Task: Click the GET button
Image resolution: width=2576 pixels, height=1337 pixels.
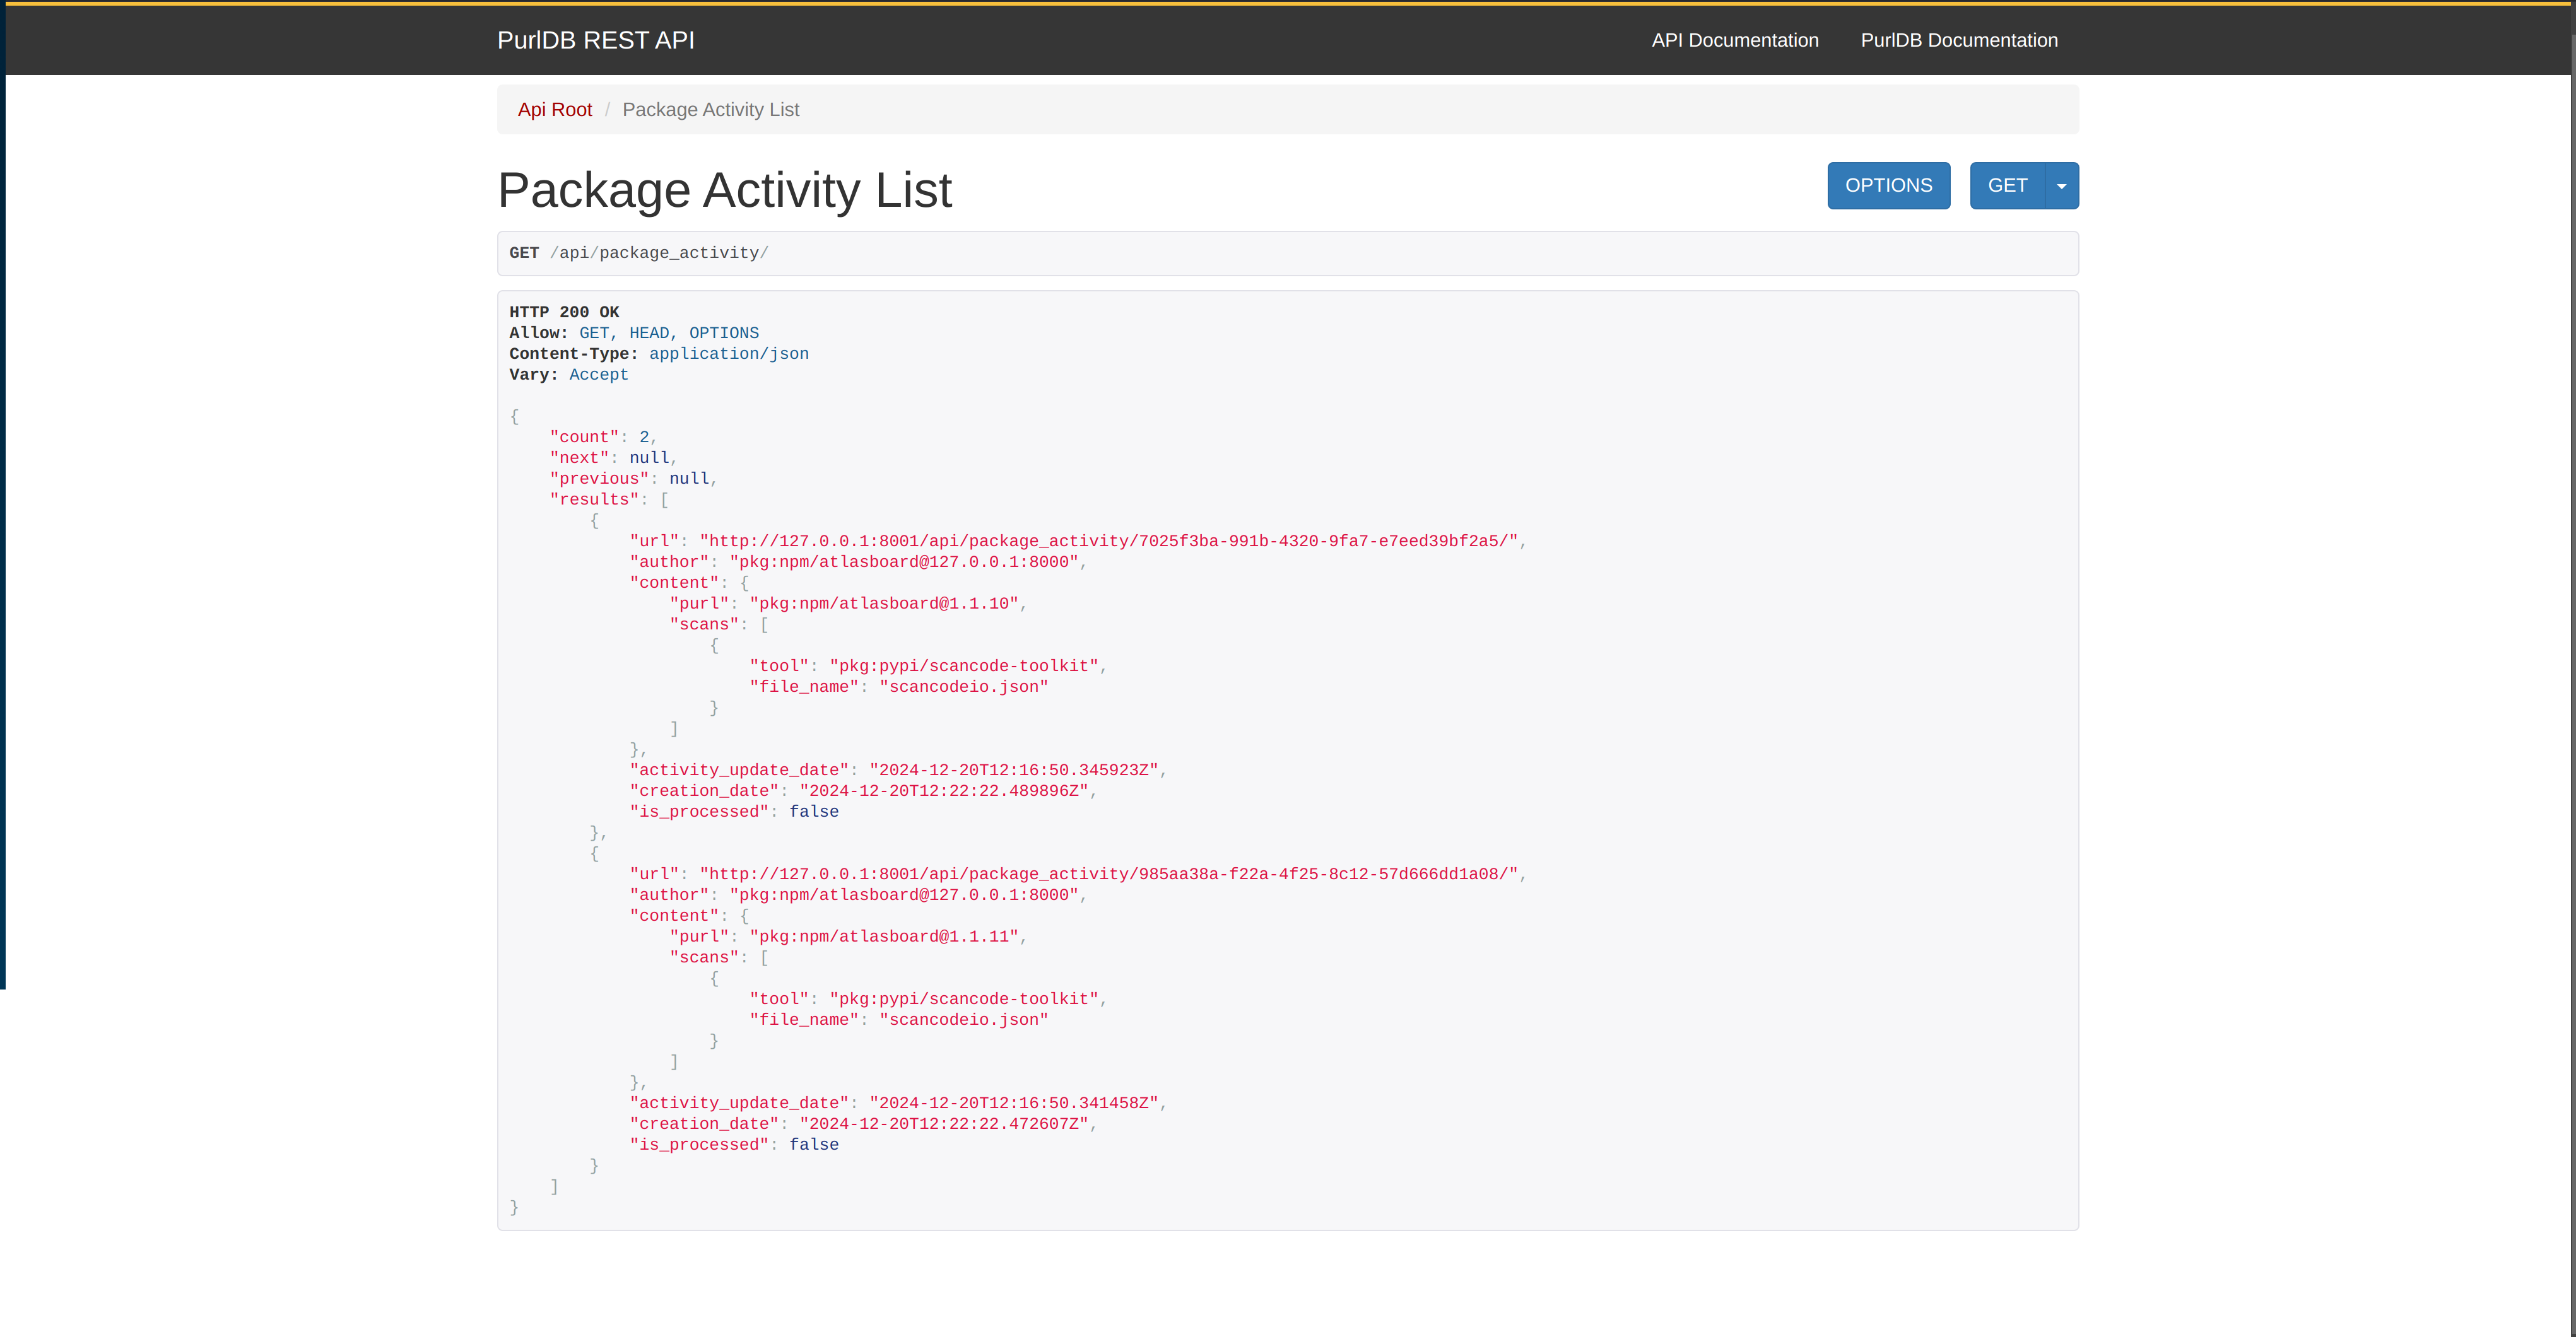Action: click(x=2007, y=186)
